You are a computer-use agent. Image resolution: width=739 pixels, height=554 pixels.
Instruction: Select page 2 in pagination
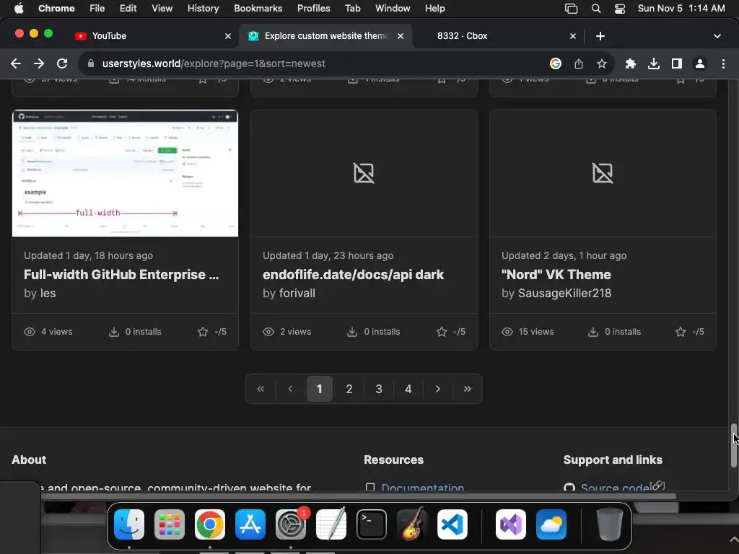tap(349, 389)
